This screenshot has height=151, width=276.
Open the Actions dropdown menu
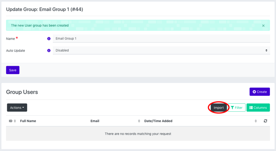coord(17,108)
